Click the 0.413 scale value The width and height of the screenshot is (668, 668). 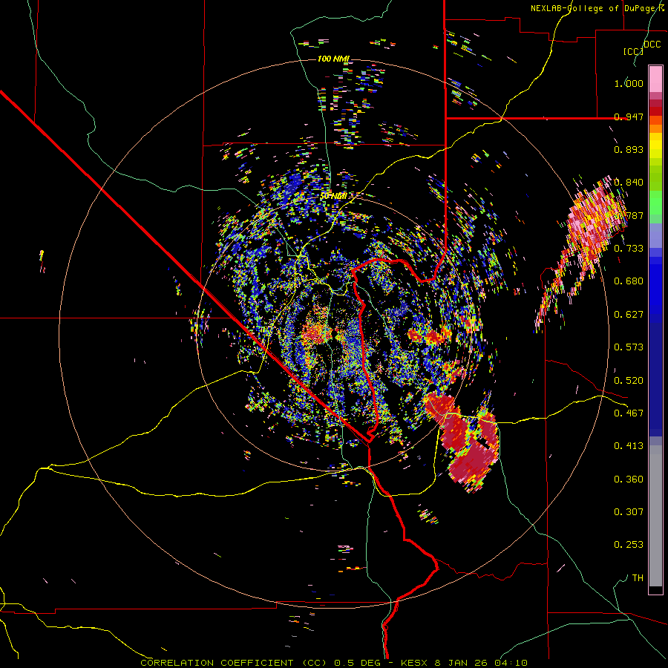[629, 445]
